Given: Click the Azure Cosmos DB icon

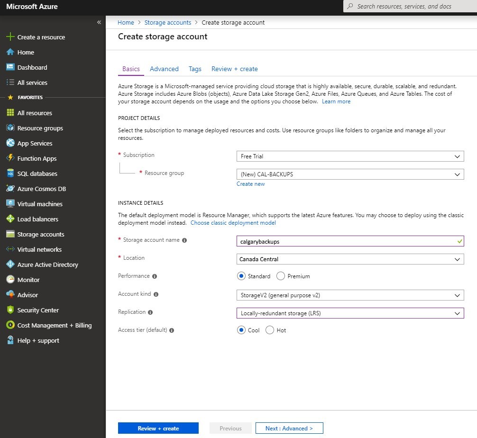Looking at the screenshot, I should point(10,189).
